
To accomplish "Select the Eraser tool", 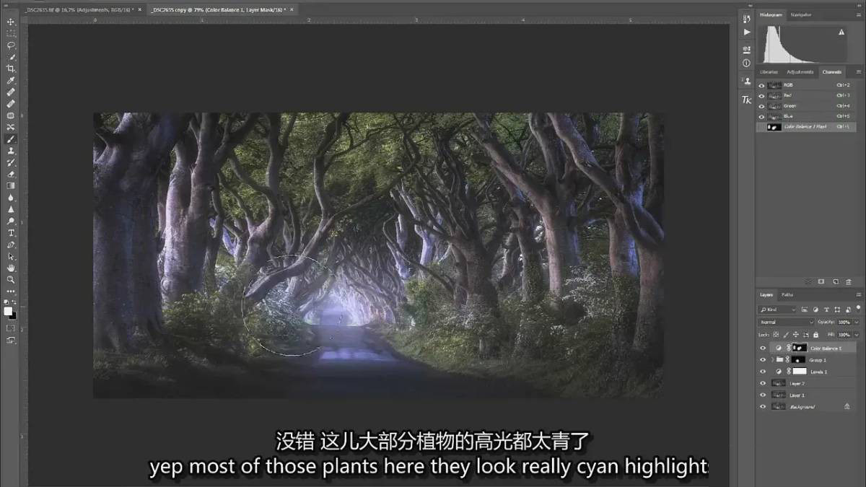I will click(x=11, y=174).
